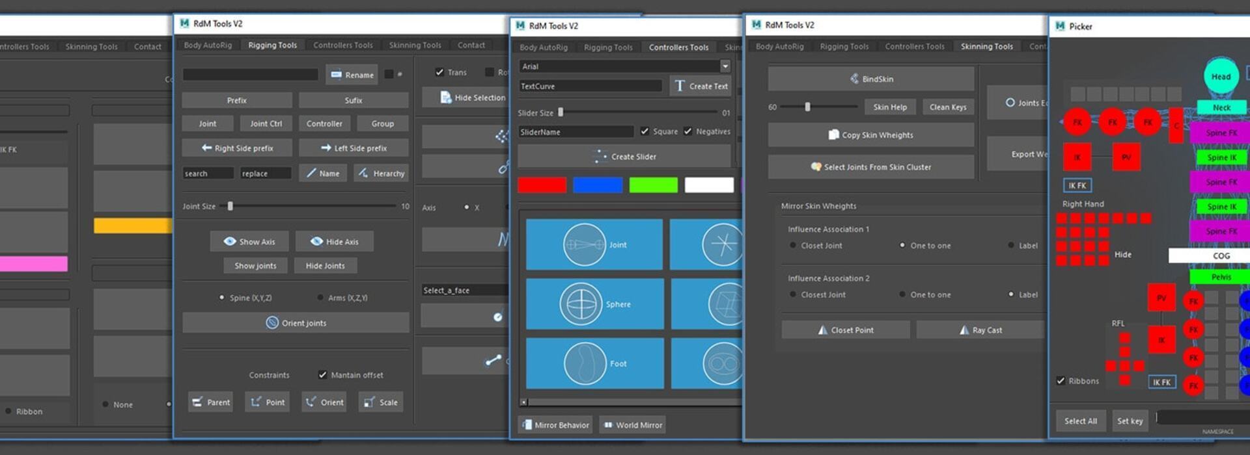1250x455 pixels.
Task: Choose the Foot controller shape
Action: coord(595,363)
